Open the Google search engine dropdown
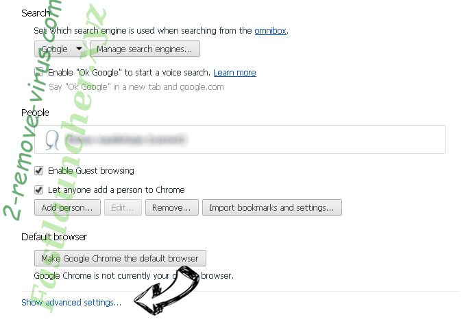This screenshot has width=462, height=335. (60, 49)
